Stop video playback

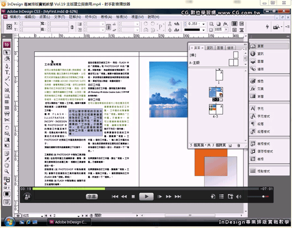pos(133,197)
